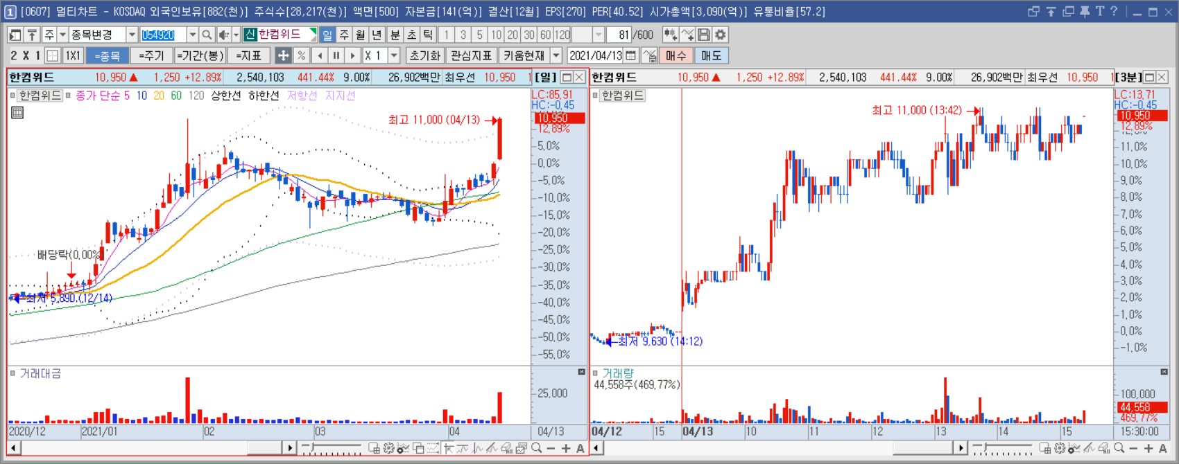Click the 2021/04/13 date field
The width and height of the screenshot is (1179, 464).
tap(596, 55)
